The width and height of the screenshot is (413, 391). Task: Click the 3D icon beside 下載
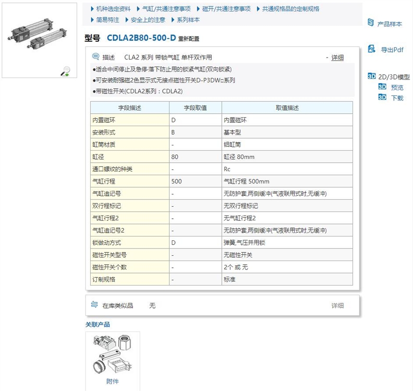[382, 97]
